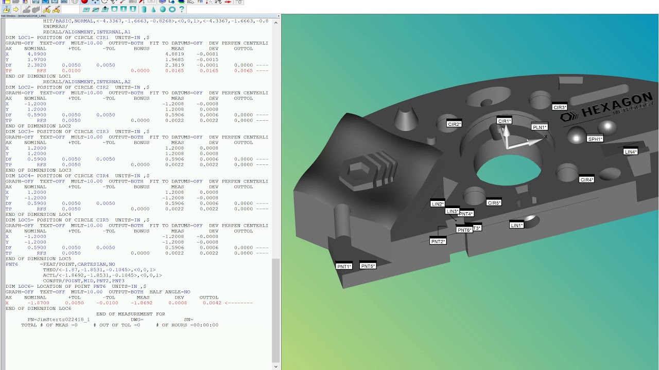Image resolution: width=659 pixels, height=370 pixels.
Task: Choose the Auto Plane feature icon with the up arrow
Action: coord(105,9)
